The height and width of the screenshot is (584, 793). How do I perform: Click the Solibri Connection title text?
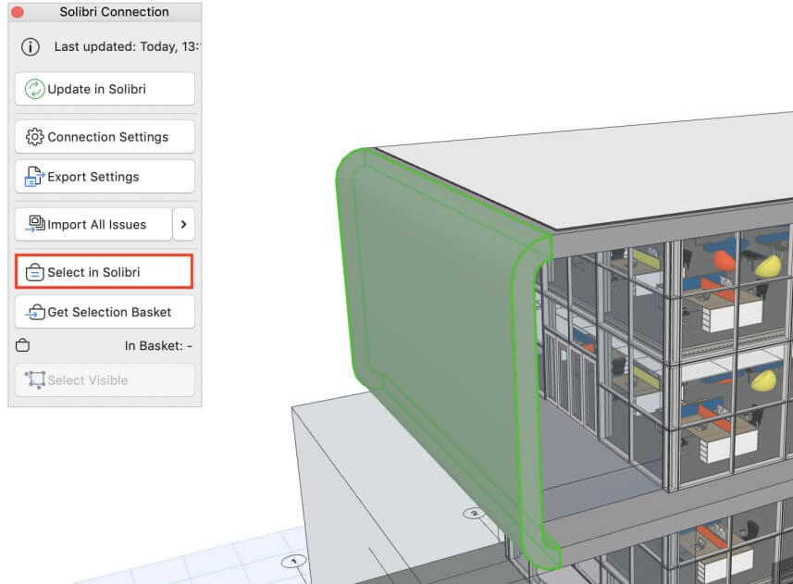point(115,12)
